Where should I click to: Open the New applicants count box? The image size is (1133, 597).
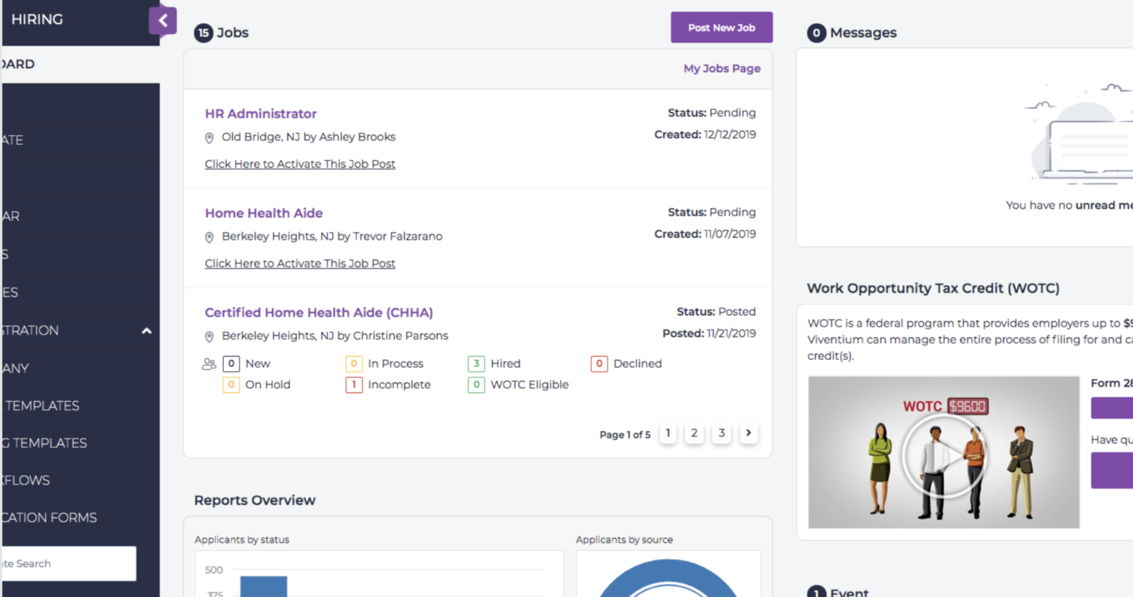[231, 364]
